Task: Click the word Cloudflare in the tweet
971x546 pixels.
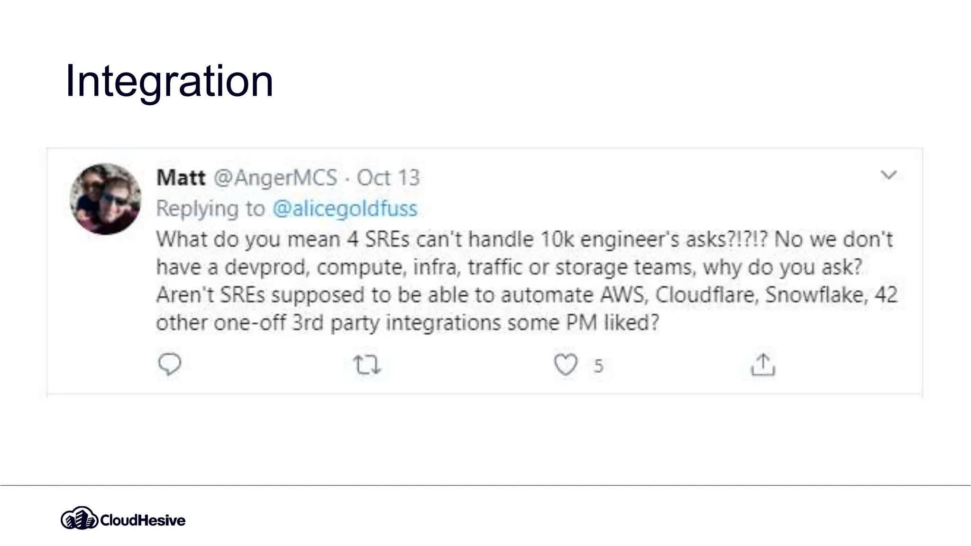Action: click(706, 295)
